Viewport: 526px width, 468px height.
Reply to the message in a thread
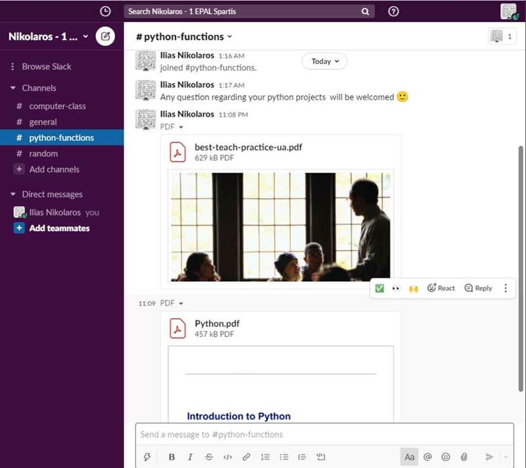479,288
